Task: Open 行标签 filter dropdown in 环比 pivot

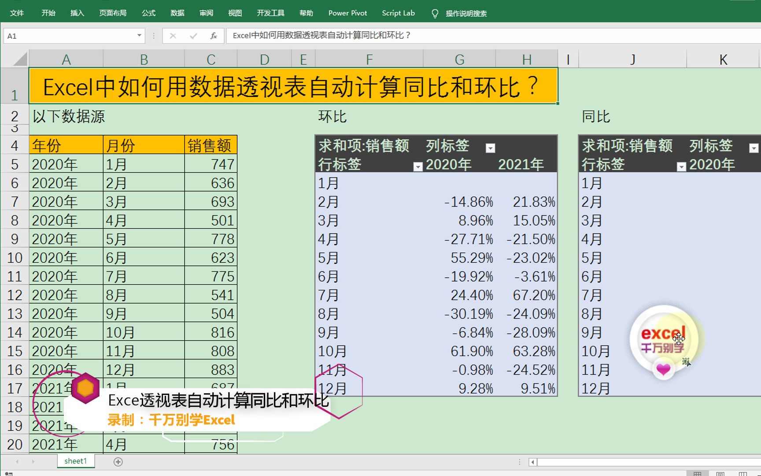Action: click(x=418, y=167)
